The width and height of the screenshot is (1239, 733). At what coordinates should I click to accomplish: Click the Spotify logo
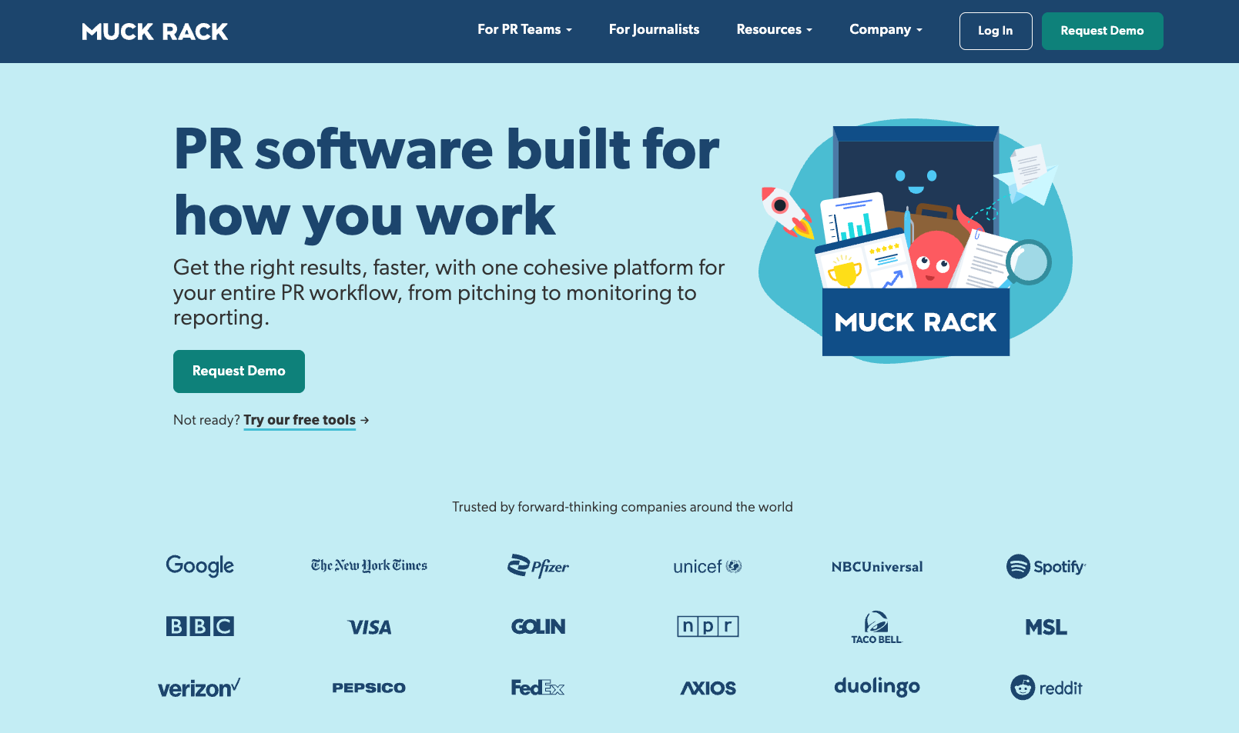[x=1046, y=567]
